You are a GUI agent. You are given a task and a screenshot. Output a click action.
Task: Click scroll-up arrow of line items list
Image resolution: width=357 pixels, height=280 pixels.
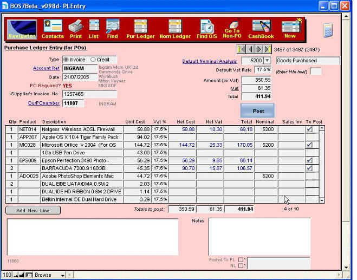coord(322,128)
